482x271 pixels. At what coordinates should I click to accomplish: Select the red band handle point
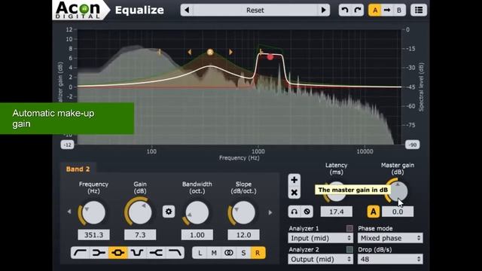(270, 57)
